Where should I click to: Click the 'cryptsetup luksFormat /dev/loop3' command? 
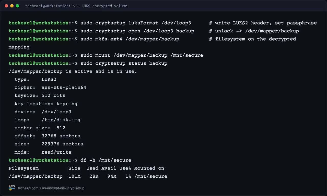(143, 23)
